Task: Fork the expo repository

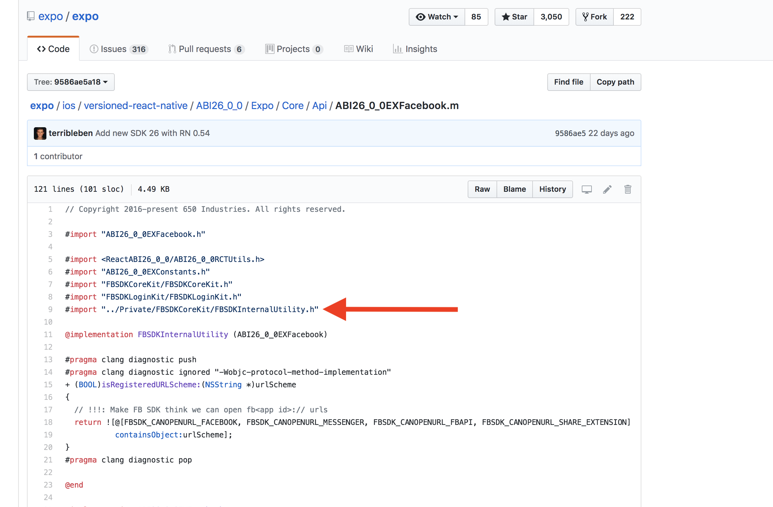Action: point(594,17)
